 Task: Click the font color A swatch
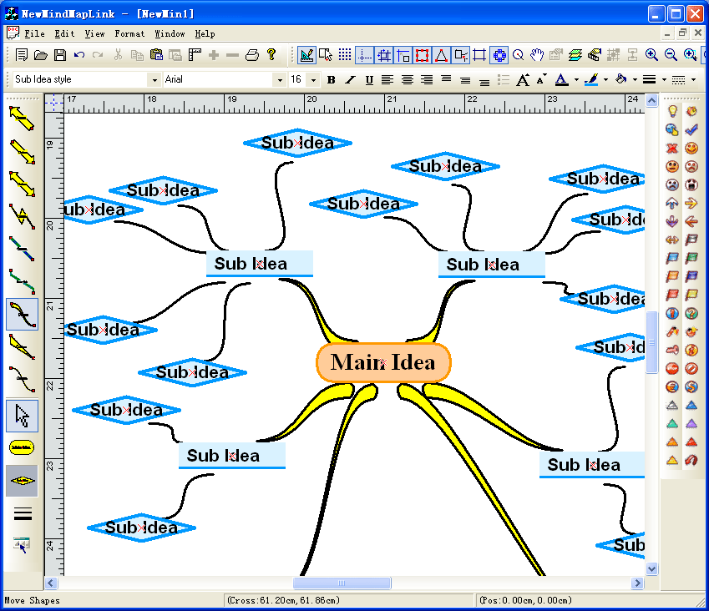[560, 80]
